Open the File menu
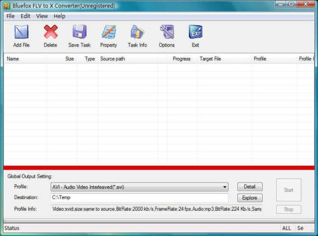The width and height of the screenshot is (318, 236). (11, 16)
